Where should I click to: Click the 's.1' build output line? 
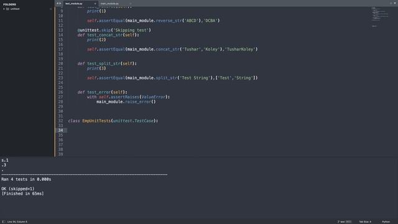(x=5, y=161)
